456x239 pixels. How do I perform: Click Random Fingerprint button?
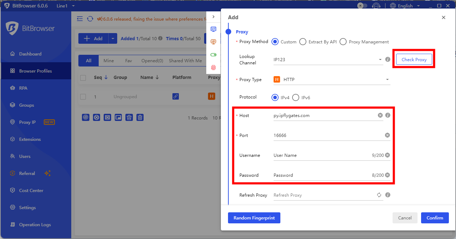pyautogui.click(x=254, y=218)
